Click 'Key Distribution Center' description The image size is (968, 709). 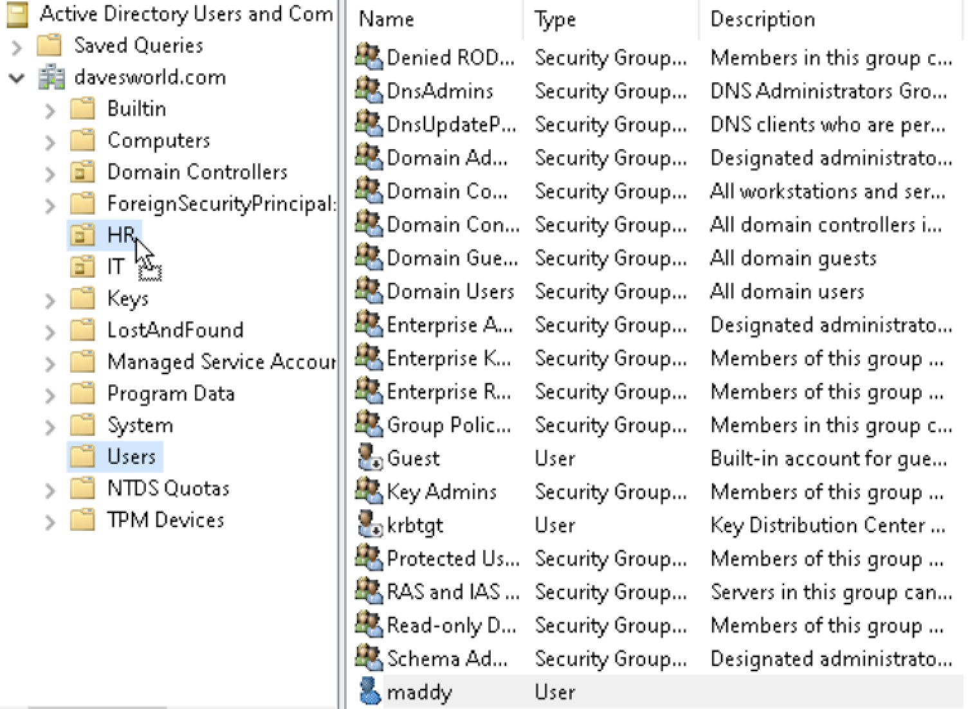click(x=828, y=526)
